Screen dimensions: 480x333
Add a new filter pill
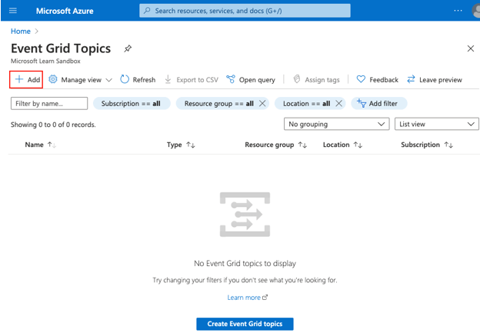(379, 104)
